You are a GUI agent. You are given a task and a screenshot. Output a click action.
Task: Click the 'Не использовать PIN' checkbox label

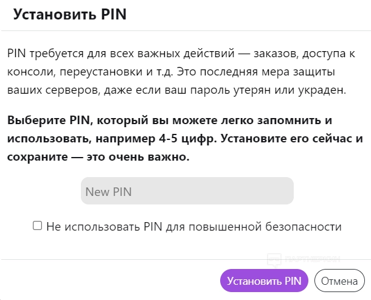point(193,227)
